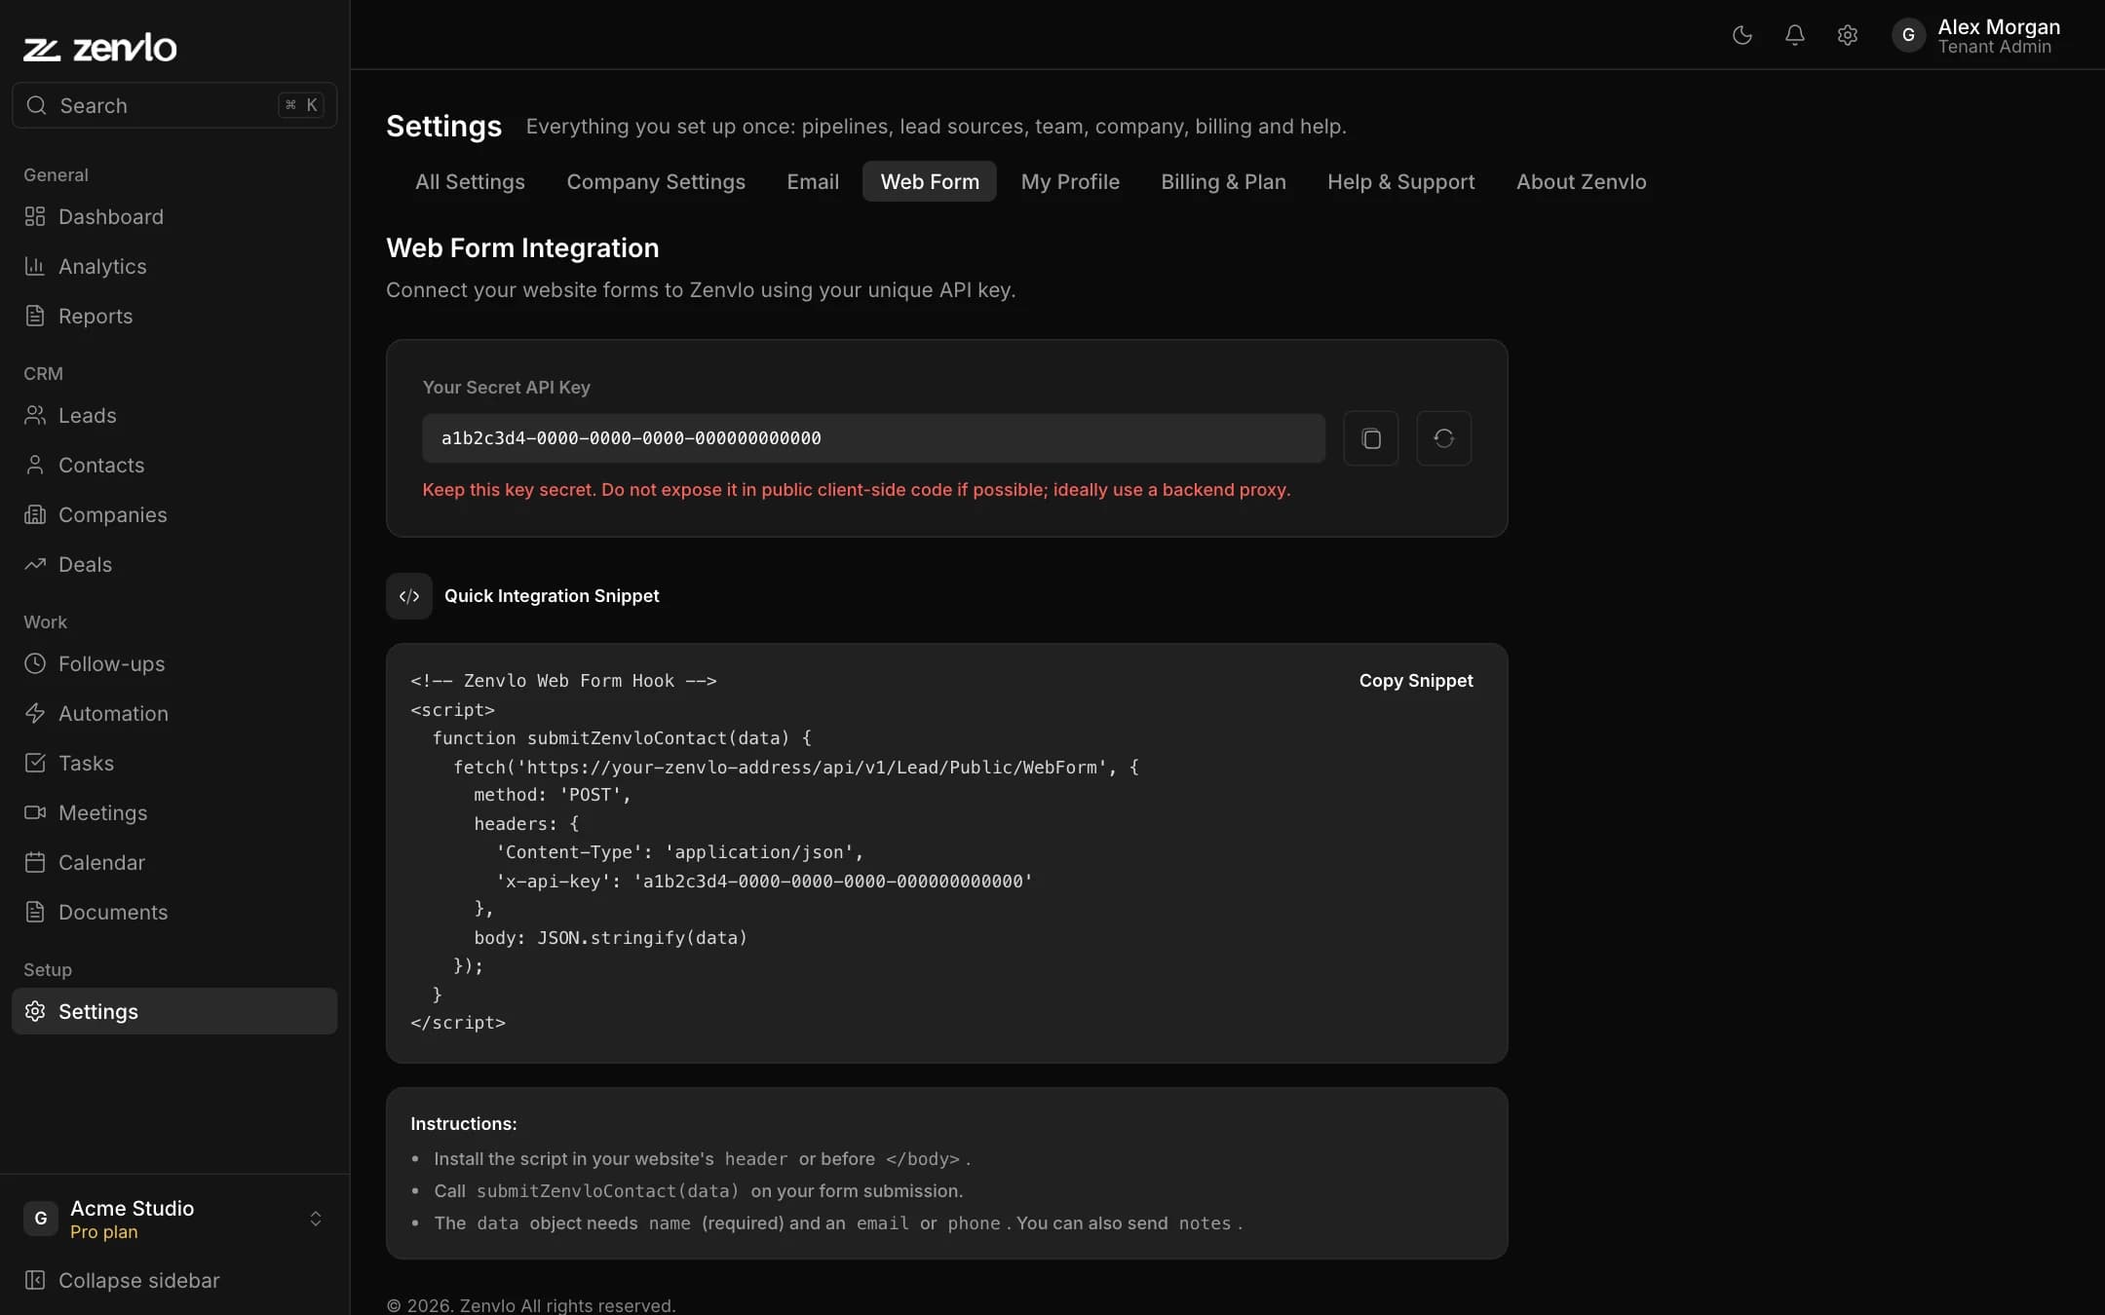The image size is (2105, 1315).
Task: Click the code icon beside Quick Integration Snippet
Action: 409,596
